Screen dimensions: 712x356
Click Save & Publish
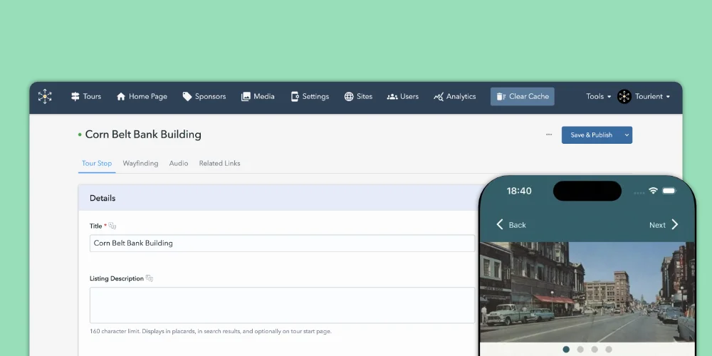(x=591, y=135)
